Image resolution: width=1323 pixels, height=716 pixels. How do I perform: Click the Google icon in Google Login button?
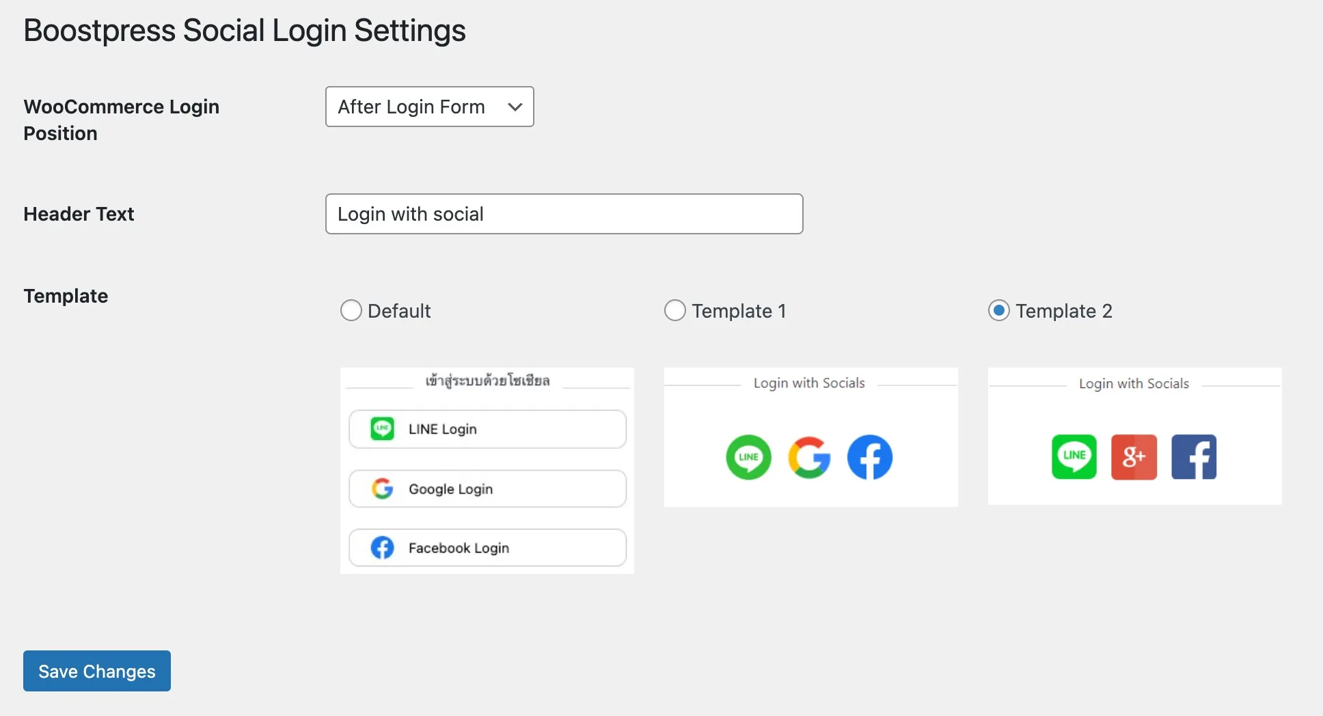[382, 488]
